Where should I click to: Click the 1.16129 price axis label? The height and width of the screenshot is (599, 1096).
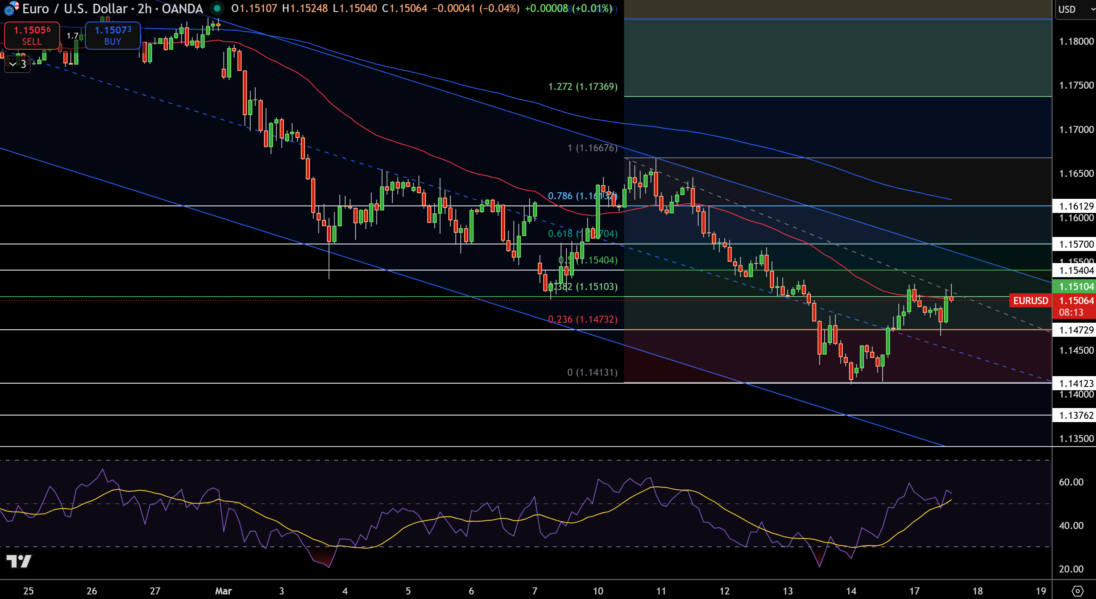[x=1074, y=206]
